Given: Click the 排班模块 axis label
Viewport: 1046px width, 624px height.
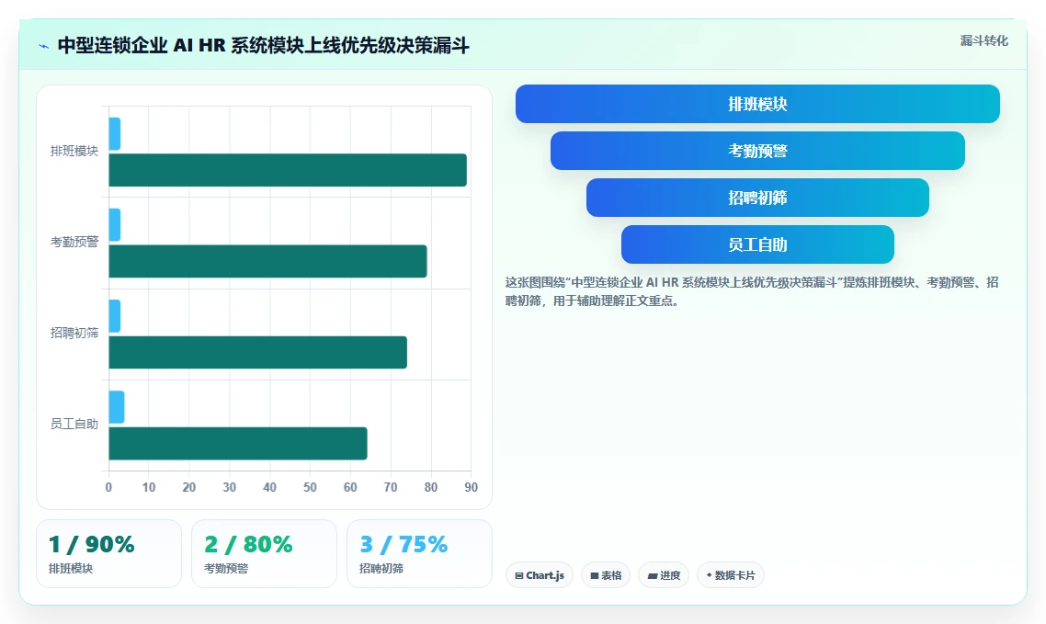Looking at the screenshot, I should point(74,152).
